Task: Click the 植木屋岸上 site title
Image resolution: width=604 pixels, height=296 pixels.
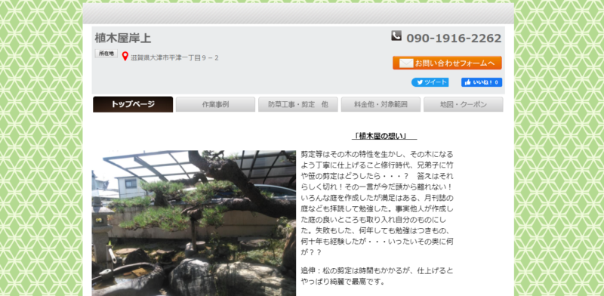Action: click(x=123, y=39)
